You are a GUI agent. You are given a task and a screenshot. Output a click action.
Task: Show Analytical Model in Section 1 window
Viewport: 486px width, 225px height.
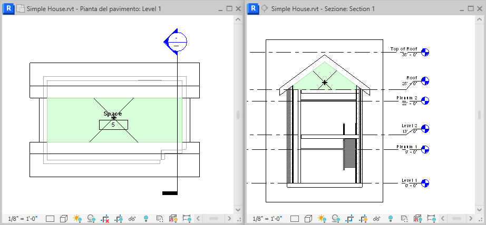click(417, 219)
